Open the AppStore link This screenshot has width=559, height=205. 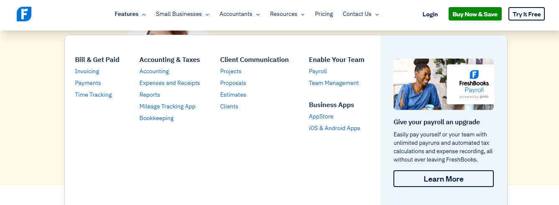coord(321,116)
